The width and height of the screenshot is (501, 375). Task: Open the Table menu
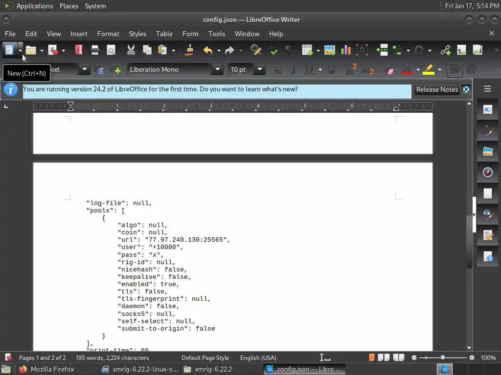164,34
